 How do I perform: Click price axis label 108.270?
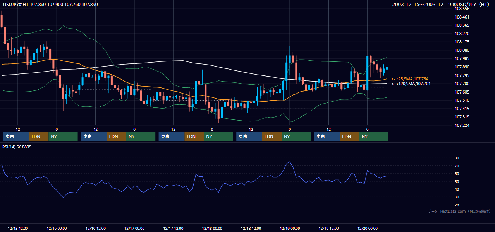pos(462,34)
